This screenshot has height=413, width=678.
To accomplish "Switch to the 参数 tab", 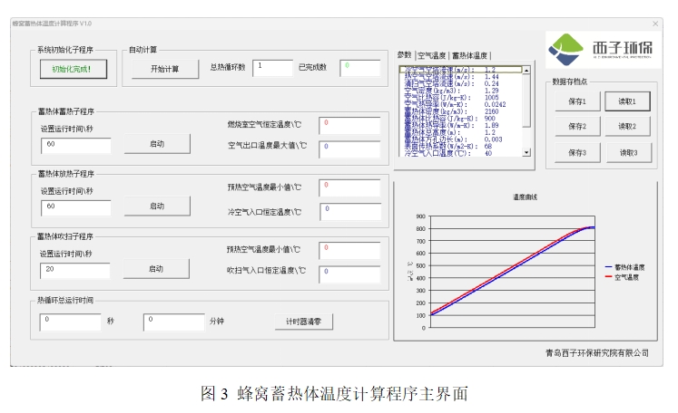I will 404,55.
